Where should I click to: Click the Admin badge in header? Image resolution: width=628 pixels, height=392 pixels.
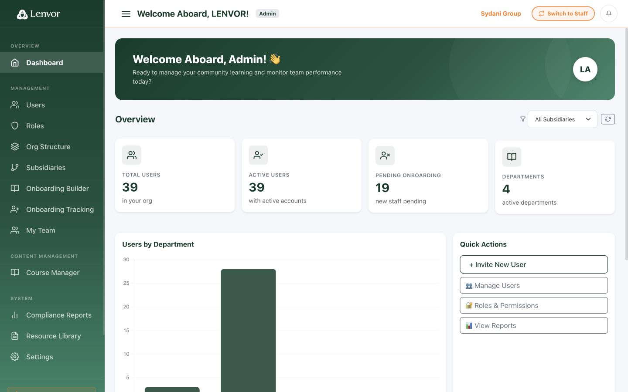267,14
